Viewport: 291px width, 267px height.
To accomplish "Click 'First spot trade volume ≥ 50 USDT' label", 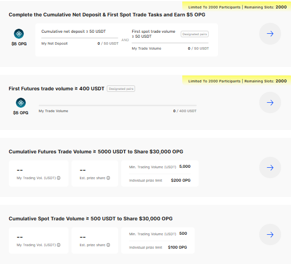I will [153, 34].
